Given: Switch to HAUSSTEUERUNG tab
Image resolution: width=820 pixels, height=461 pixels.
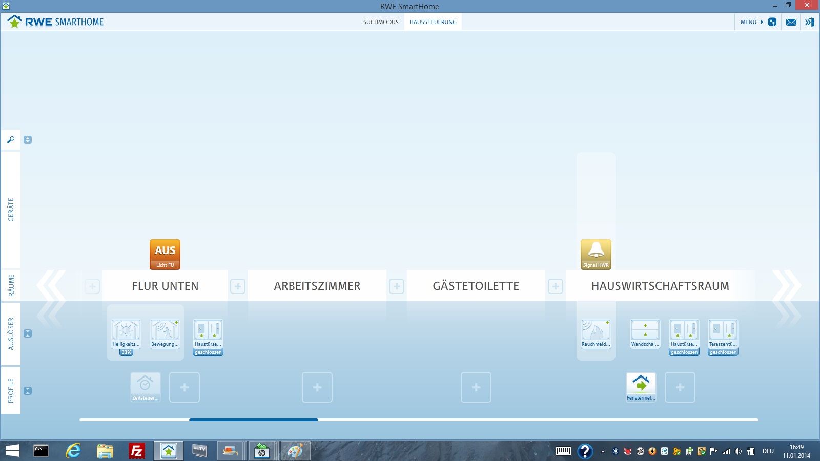Looking at the screenshot, I should click(433, 22).
